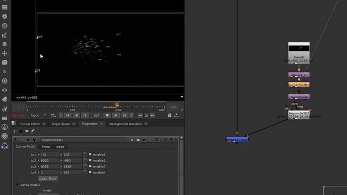
Task: Toggle the enable3 checkbox
Action: pos(90,166)
